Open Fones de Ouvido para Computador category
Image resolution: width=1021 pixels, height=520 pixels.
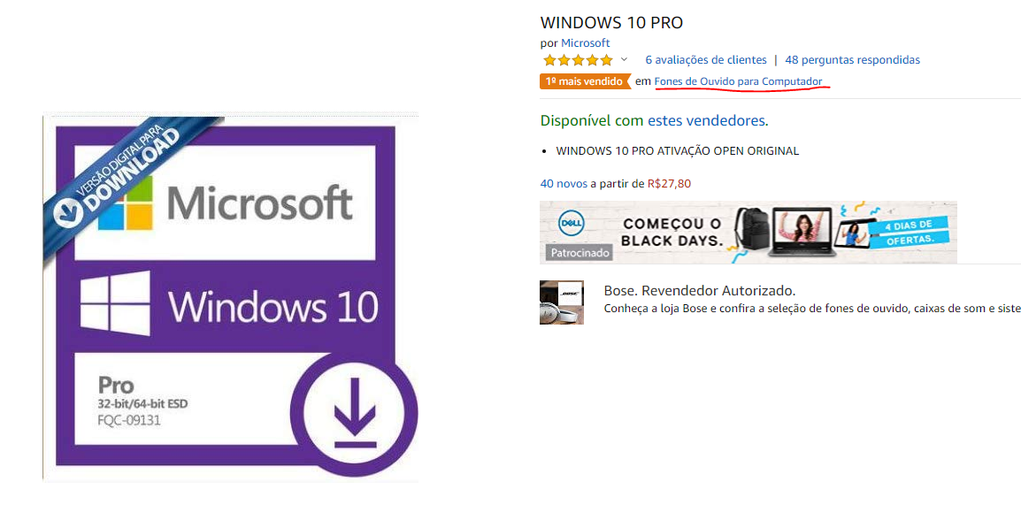tap(739, 81)
